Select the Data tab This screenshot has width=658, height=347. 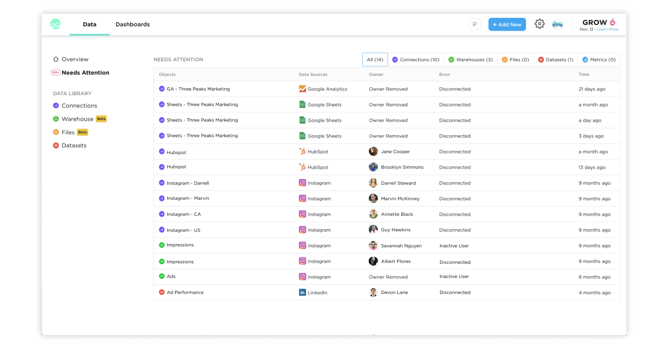pos(90,25)
